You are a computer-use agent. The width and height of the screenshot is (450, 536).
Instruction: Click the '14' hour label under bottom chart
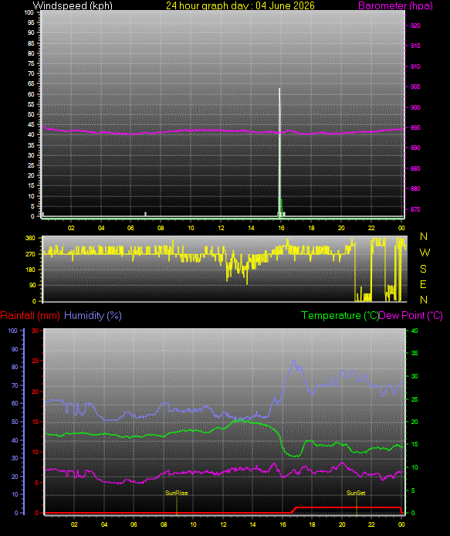(x=252, y=524)
